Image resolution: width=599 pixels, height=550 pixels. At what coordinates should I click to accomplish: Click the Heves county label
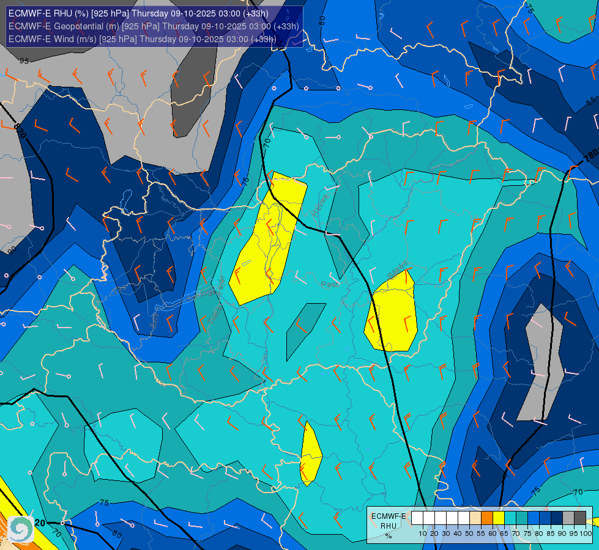[320, 205]
